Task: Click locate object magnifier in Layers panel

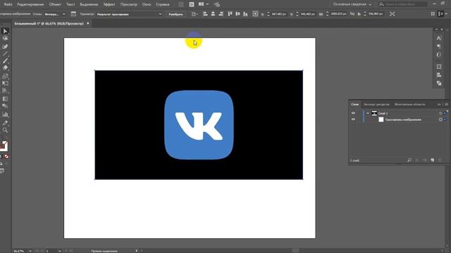Action: coord(409,160)
